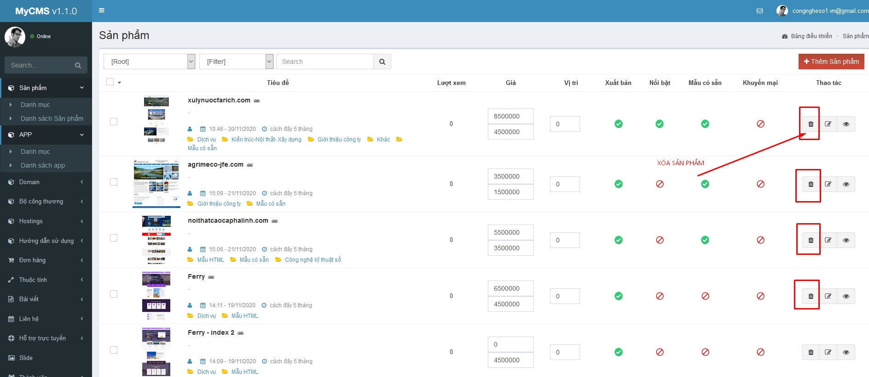Check the checkbox for xulynuocfarich.com row
869x377 pixels.
(114, 122)
